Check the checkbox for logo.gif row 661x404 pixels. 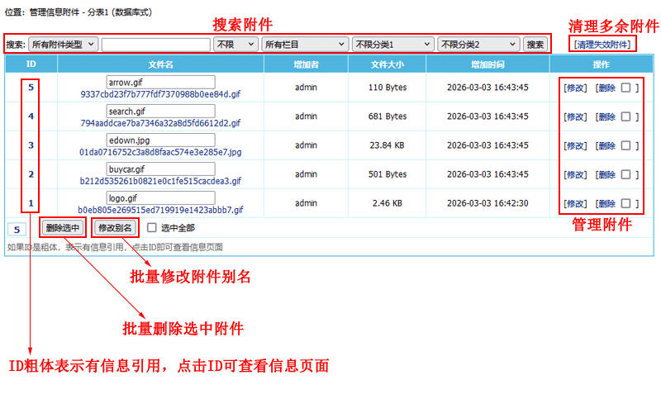click(625, 203)
